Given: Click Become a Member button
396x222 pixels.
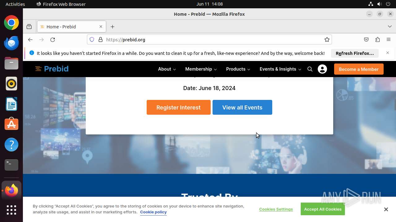Looking at the screenshot, I should (x=359, y=69).
